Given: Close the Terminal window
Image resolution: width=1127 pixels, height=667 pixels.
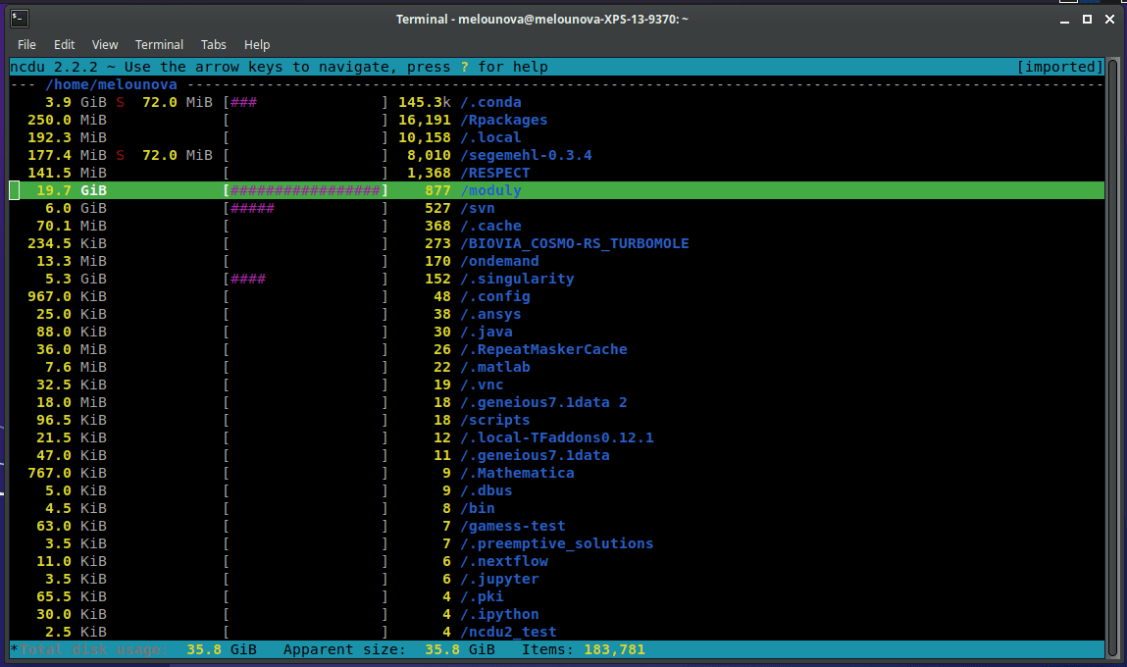Looking at the screenshot, I should pyautogui.click(x=1107, y=20).
